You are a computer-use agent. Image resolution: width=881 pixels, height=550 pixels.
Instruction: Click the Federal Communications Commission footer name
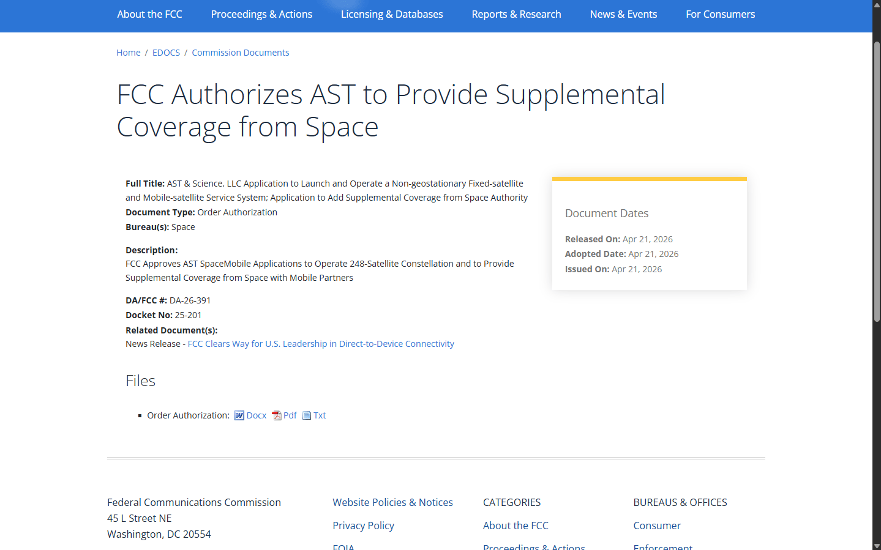(x=194, y=502)
